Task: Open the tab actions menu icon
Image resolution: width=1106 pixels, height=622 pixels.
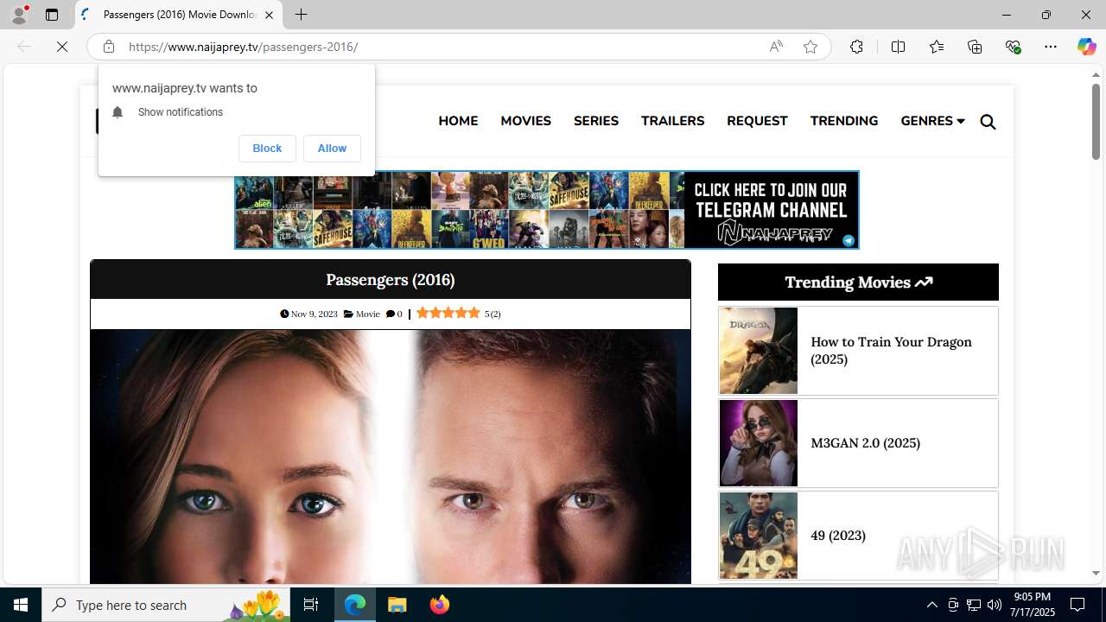Action: 52,15
